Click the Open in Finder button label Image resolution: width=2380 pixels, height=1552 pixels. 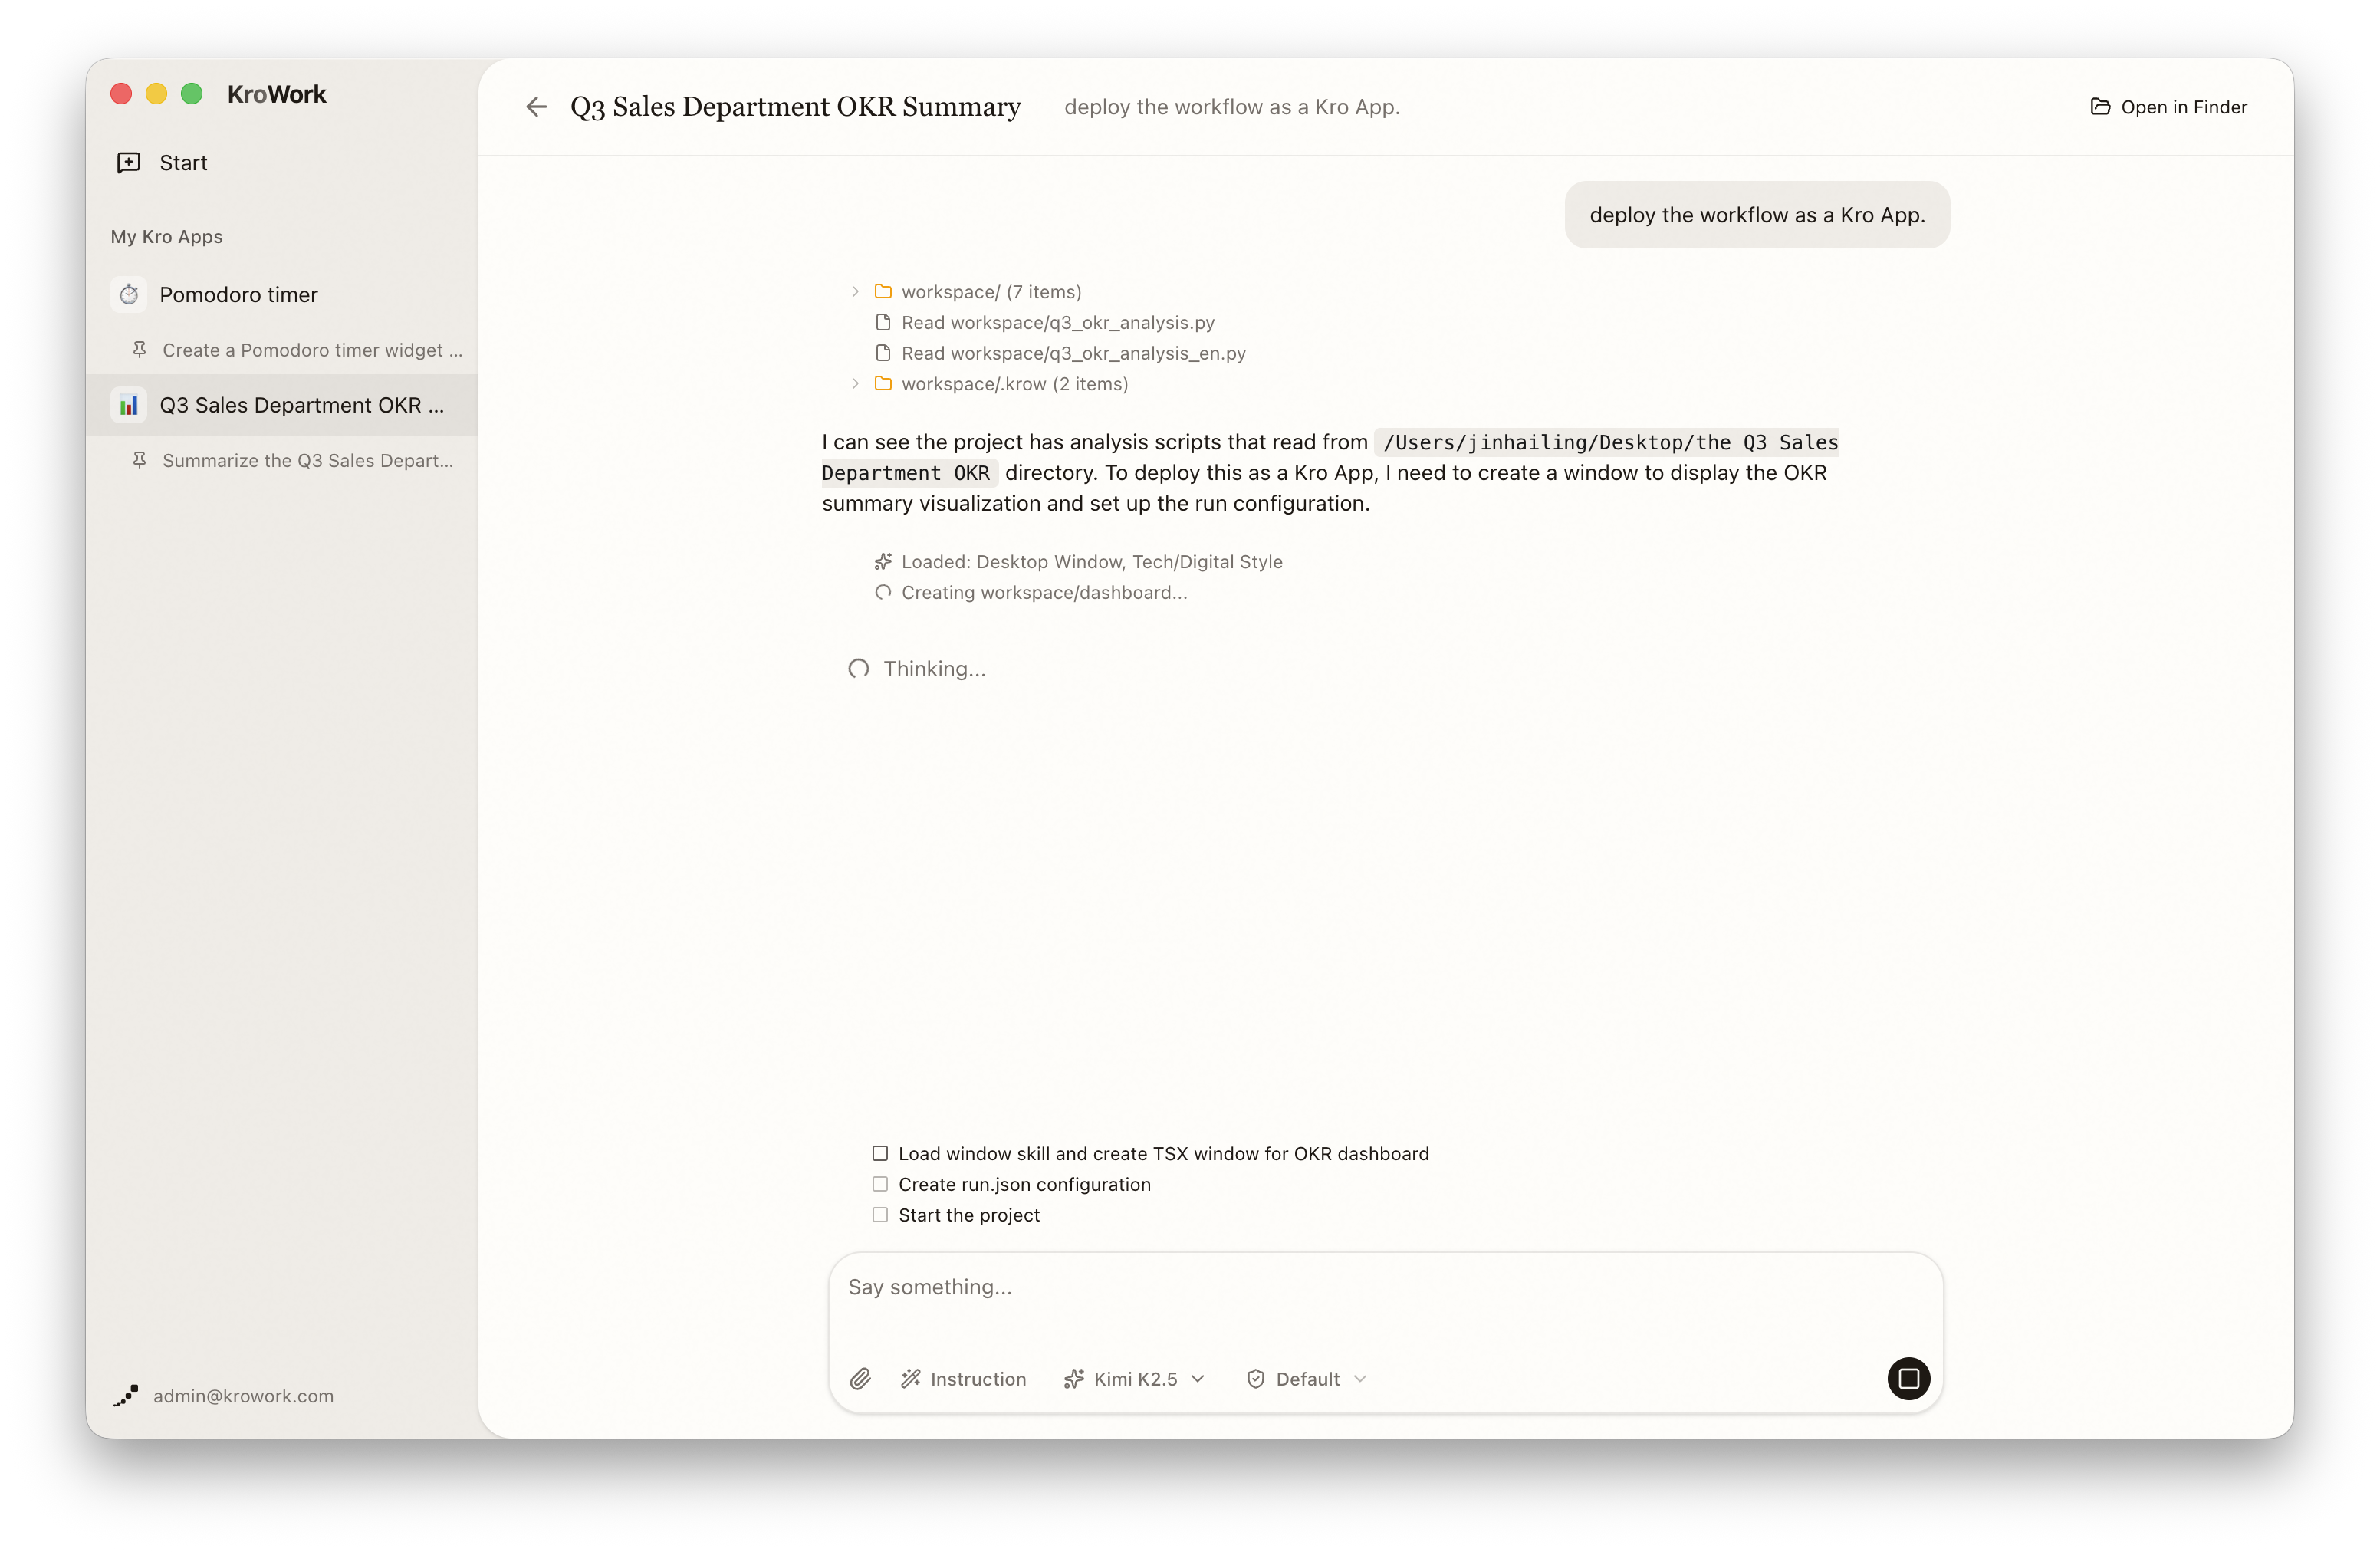click(2184, 107)
